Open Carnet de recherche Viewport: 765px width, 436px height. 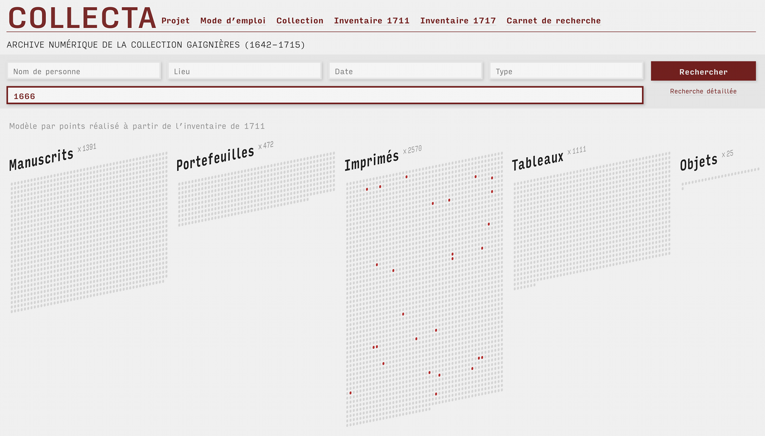pos(554,21)
